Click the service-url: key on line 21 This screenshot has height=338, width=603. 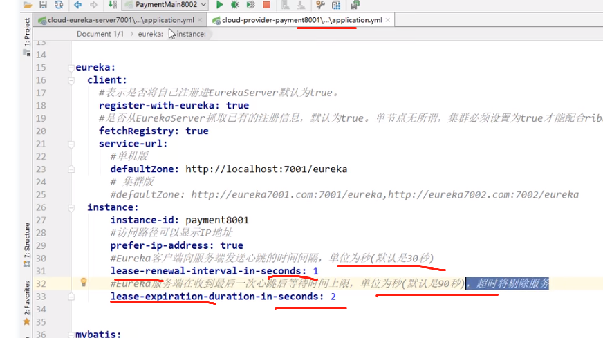pyautogui.click(x=133, y=144)
